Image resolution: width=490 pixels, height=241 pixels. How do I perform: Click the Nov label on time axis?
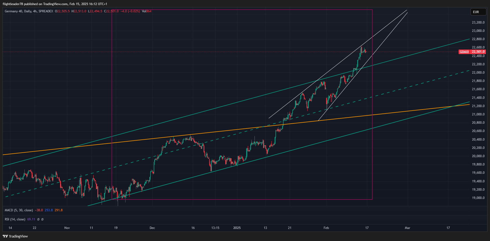click(67, 228)
